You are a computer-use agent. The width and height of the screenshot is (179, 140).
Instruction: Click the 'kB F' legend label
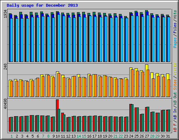click(175, 127)
